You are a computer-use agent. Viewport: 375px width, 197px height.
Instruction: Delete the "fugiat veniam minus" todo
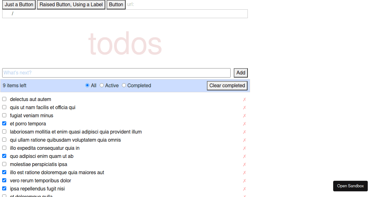244,115
